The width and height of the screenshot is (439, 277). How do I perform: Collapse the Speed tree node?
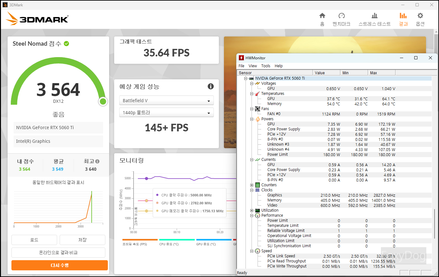point(252,251)
